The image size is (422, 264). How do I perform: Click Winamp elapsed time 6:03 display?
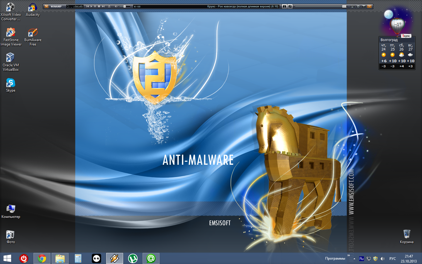[x=137, y=6]
